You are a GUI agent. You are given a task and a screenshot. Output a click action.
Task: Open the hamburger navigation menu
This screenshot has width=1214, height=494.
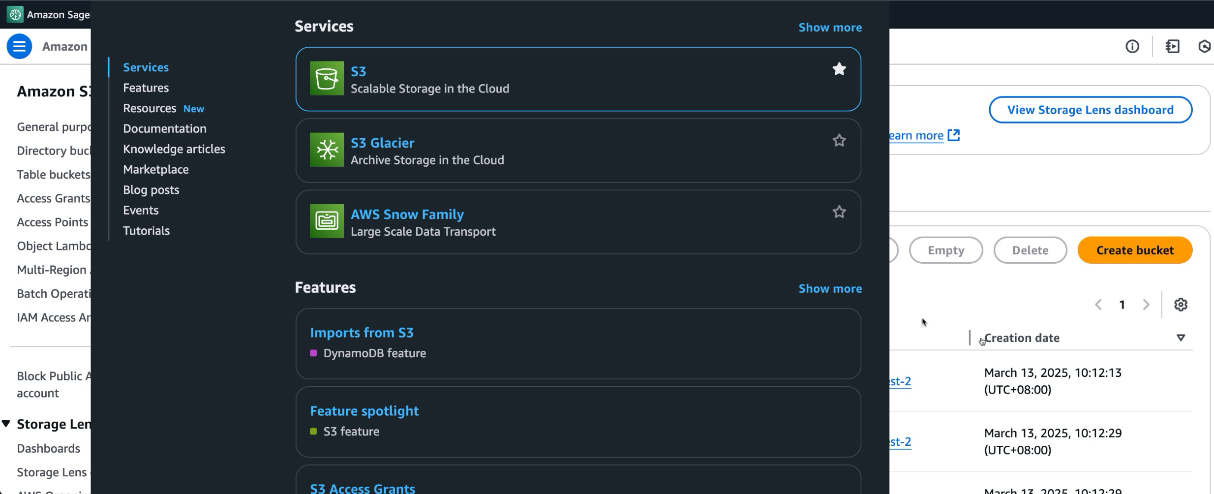coord(19,46)
